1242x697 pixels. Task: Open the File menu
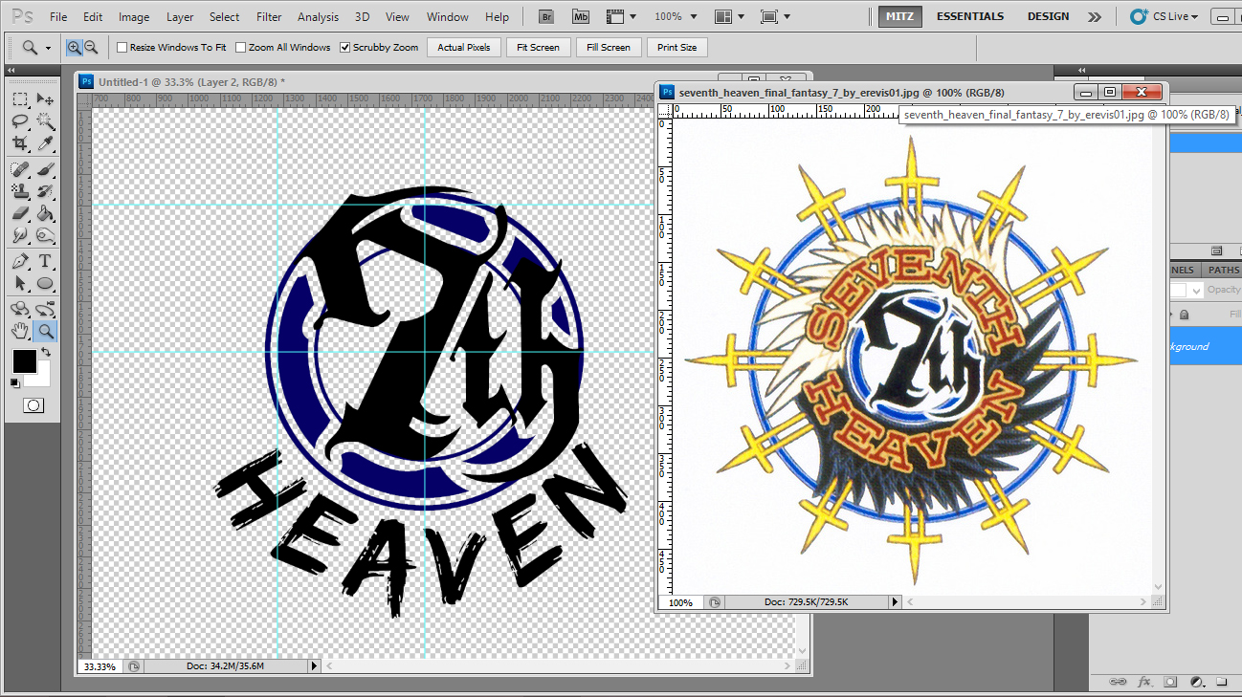coord(58,16)
